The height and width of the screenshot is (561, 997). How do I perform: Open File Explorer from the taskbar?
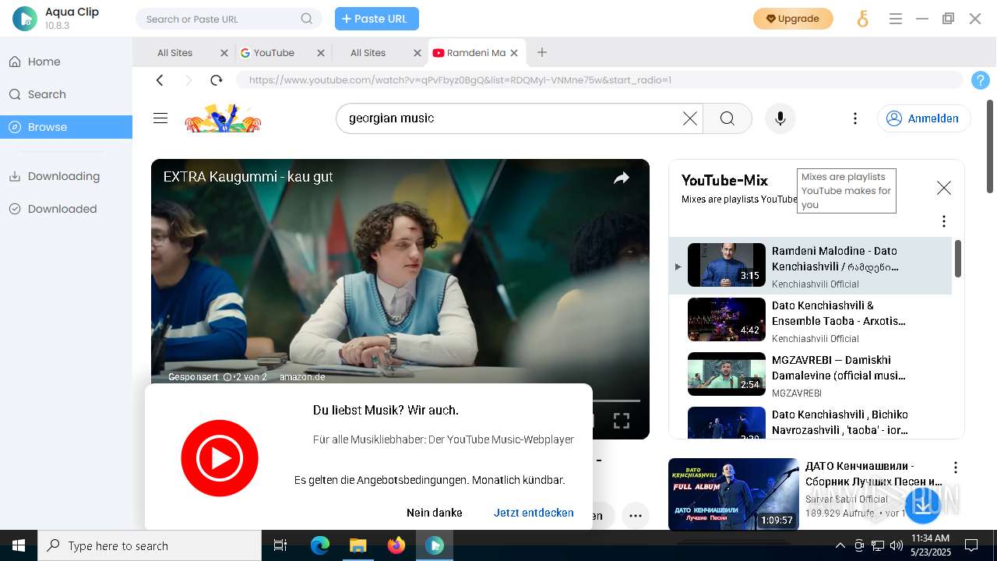pyautogui.click(x=358, y=545)
